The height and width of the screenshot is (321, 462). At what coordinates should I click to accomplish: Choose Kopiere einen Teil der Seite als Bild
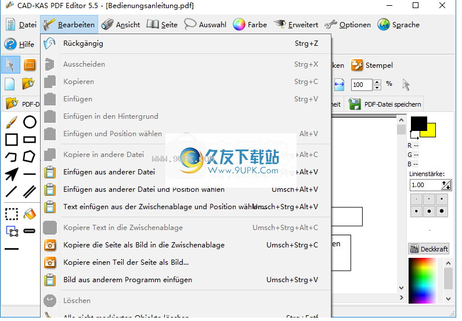(186, 262)
